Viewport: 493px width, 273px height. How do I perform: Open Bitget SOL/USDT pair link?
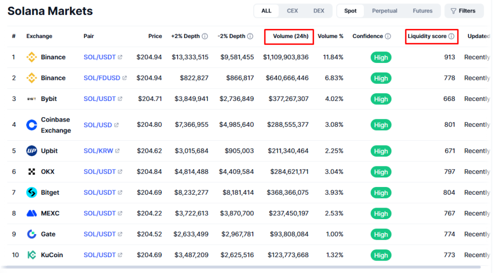point(99,192)
